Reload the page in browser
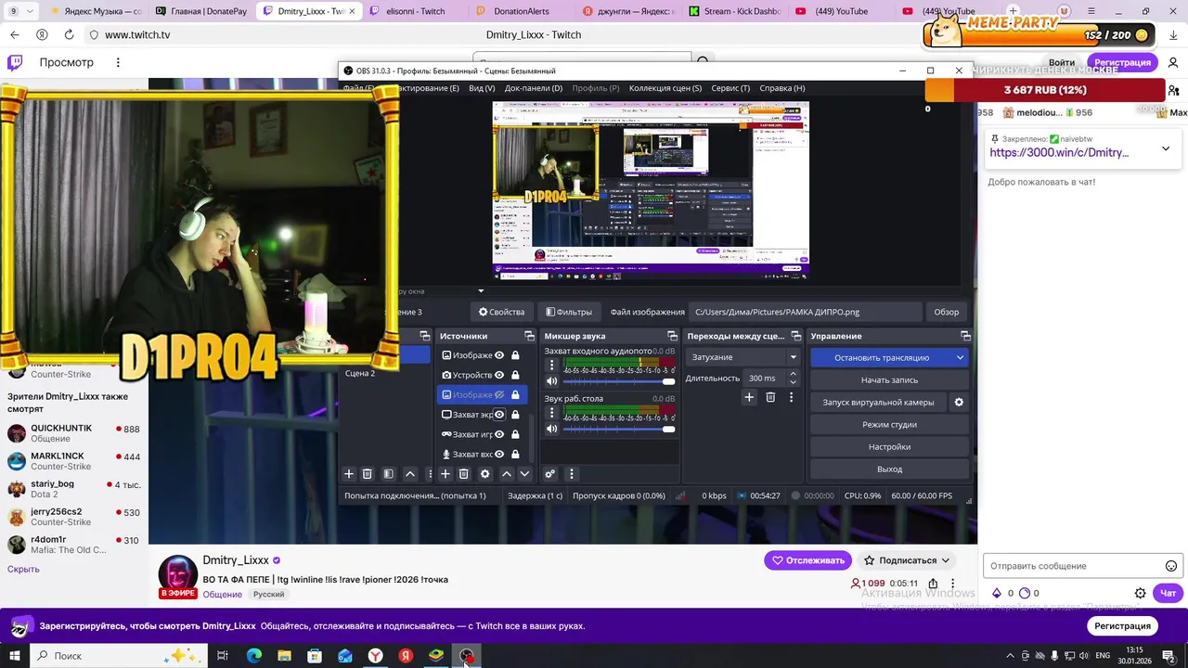Screen dimensions: 1188x668 [x=69, y=34]
